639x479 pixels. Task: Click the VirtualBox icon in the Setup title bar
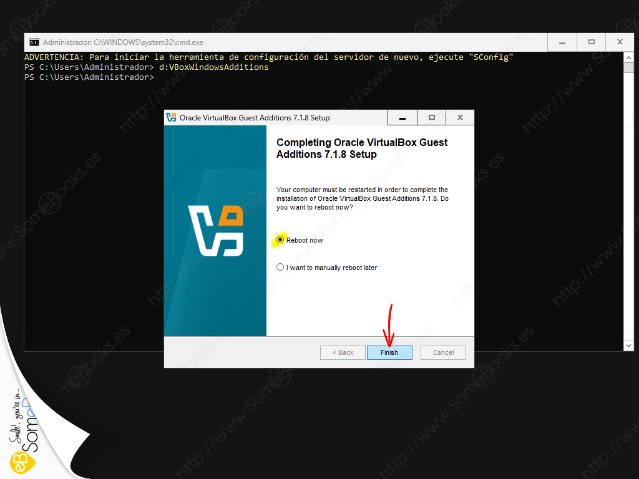point(172,117)
